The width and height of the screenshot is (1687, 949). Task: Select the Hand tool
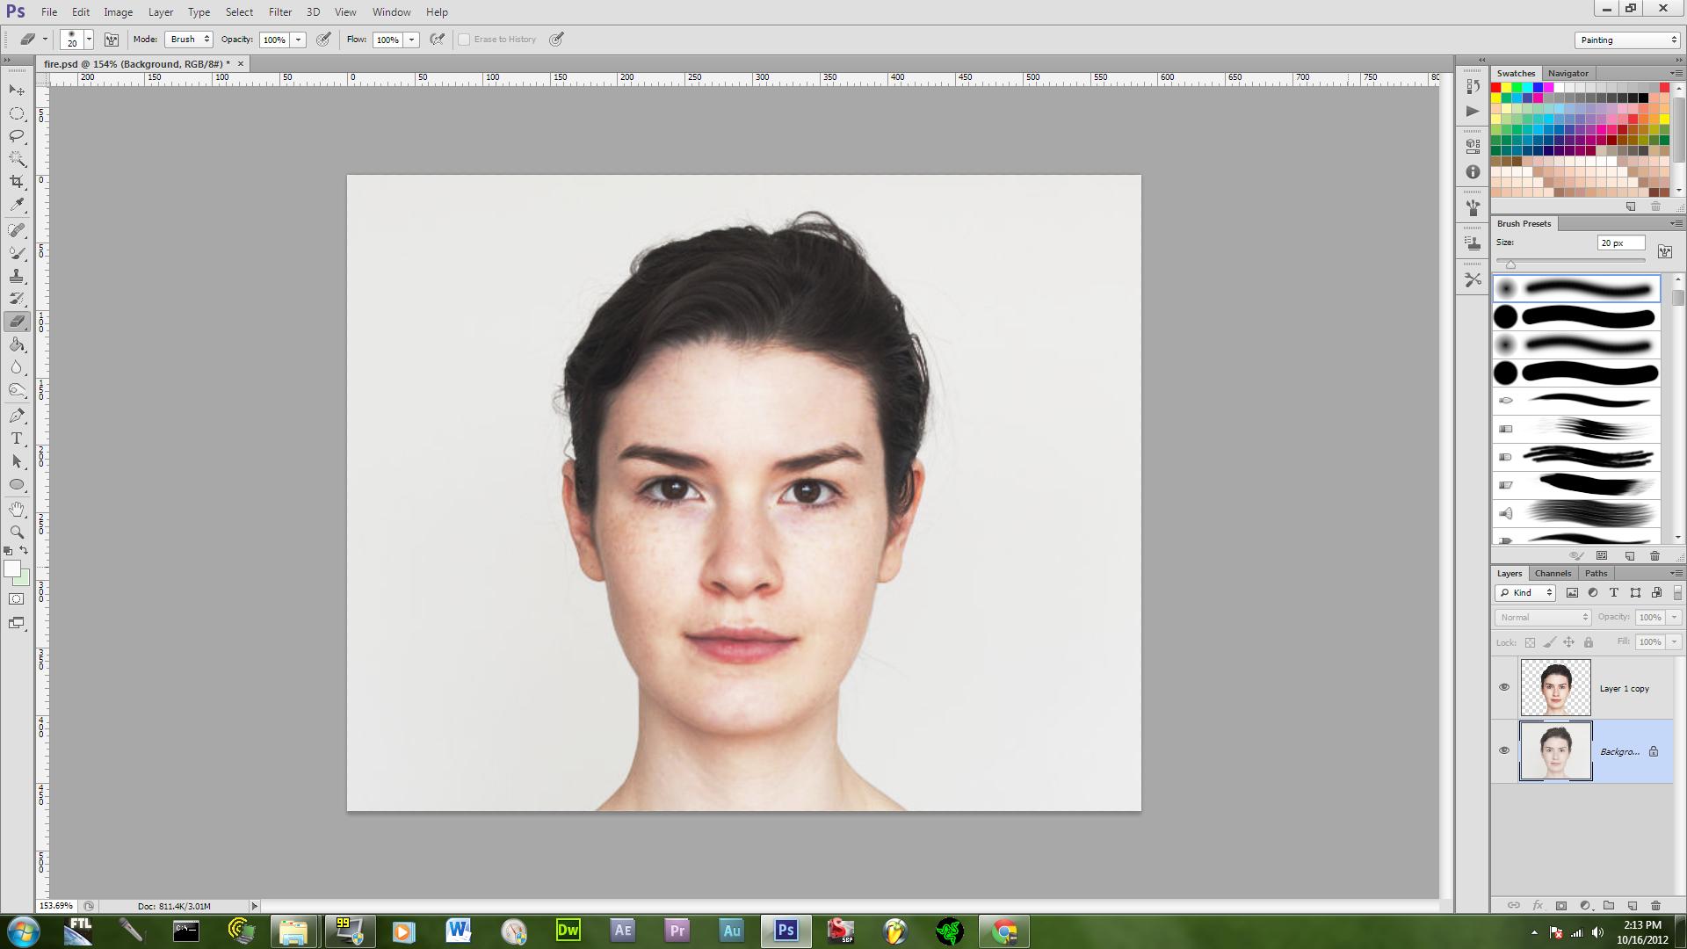coord(17,510)
